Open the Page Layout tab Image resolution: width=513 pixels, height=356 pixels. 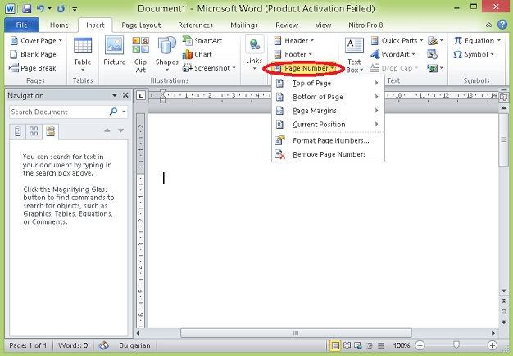(141, 25)
